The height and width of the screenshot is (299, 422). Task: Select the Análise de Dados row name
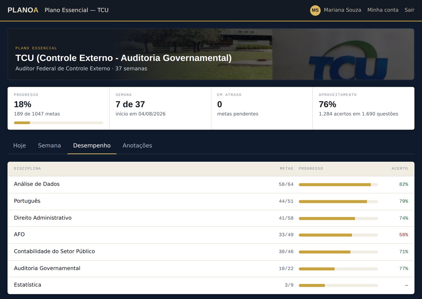coord(37,184)
